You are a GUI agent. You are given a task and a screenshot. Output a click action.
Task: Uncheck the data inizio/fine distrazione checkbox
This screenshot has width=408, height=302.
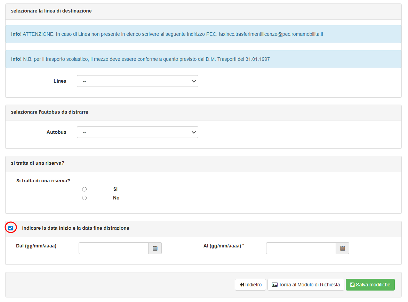(11, 228)
